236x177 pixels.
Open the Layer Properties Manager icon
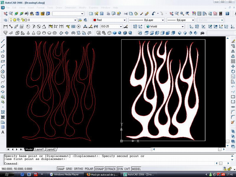click(x=5, y=20)
